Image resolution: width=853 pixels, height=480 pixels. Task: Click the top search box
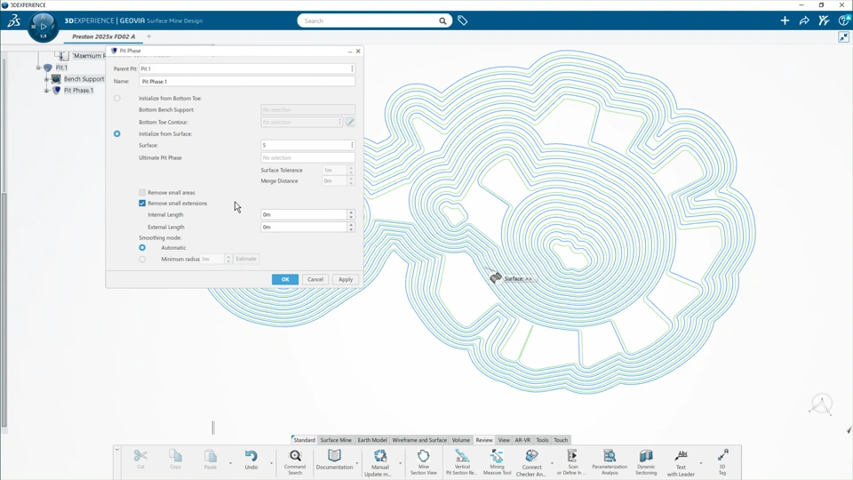click(368, 20)
